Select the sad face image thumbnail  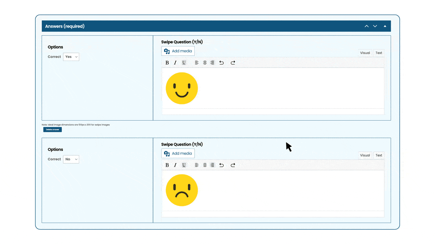[182, 190]
